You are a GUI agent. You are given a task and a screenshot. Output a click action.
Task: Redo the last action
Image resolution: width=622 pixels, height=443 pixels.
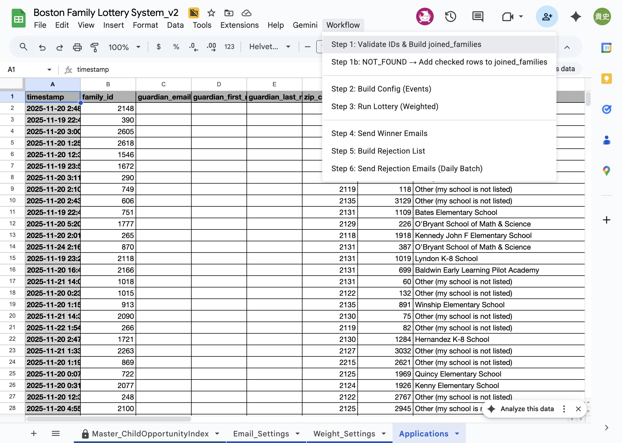tap(60, 47)
